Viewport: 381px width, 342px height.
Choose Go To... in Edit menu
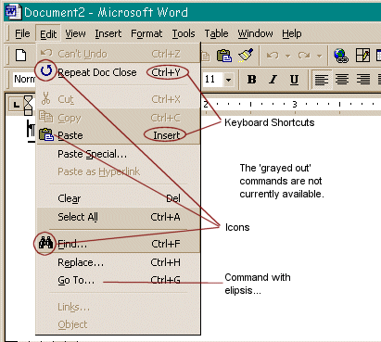tap(119, 280)
